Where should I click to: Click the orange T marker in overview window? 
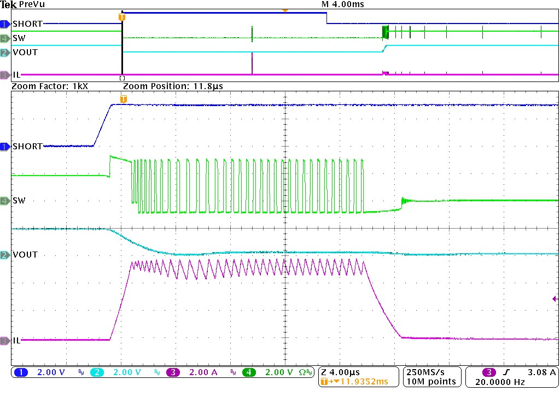pos(122,17)
